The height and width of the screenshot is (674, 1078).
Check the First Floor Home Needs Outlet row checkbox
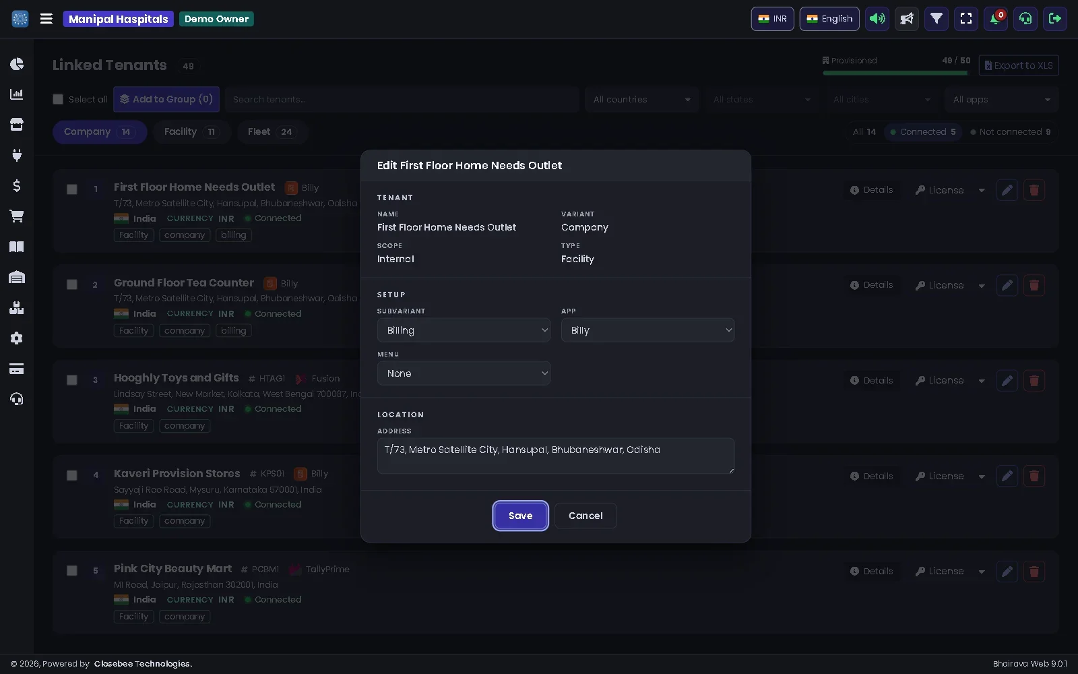coord(72,189)
